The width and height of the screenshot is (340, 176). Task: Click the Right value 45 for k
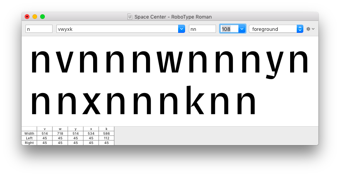107,143
